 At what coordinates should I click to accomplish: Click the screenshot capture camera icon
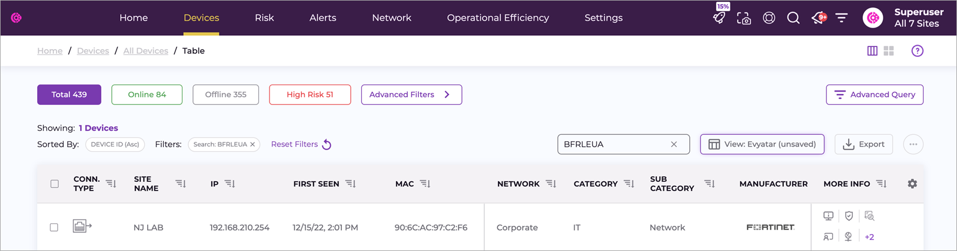click(x=744, y=18)
